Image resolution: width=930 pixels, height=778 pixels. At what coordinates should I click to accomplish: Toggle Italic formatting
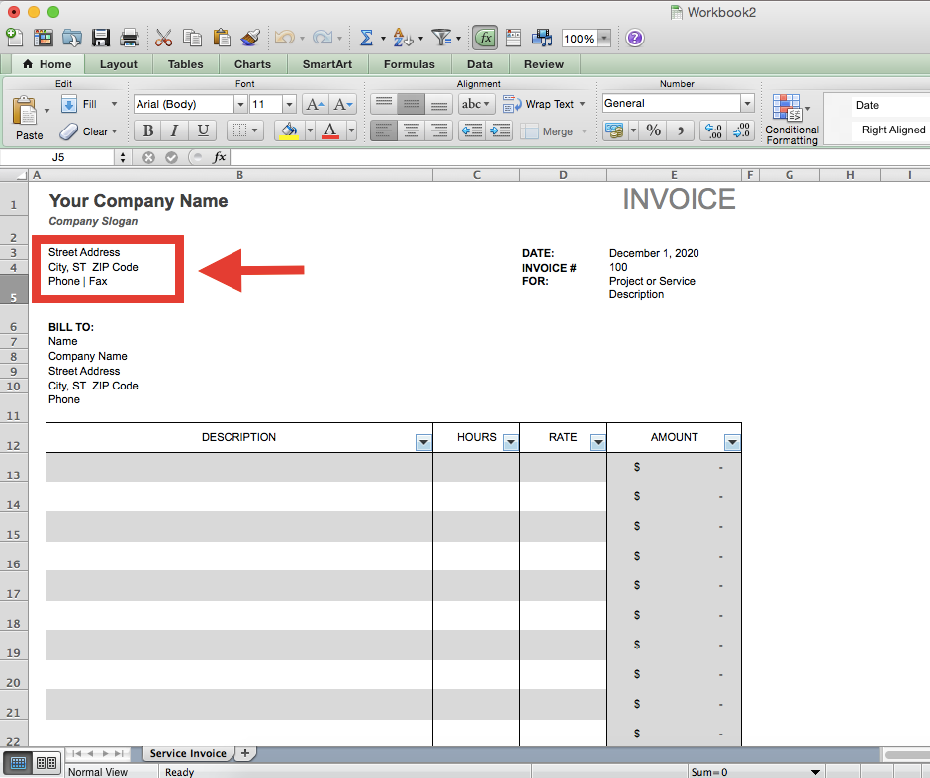point(175,130)
